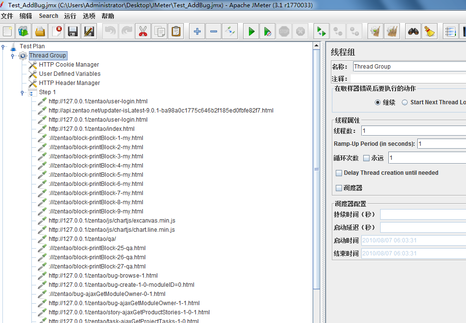Click the 名称 name input field
The width and height of the screenshot is (466, 323).
(x=410, y=67)
